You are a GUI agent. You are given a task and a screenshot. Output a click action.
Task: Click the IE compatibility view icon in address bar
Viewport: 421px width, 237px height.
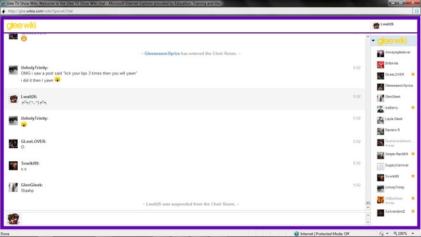pyautogui.click(x=416, y=11)
